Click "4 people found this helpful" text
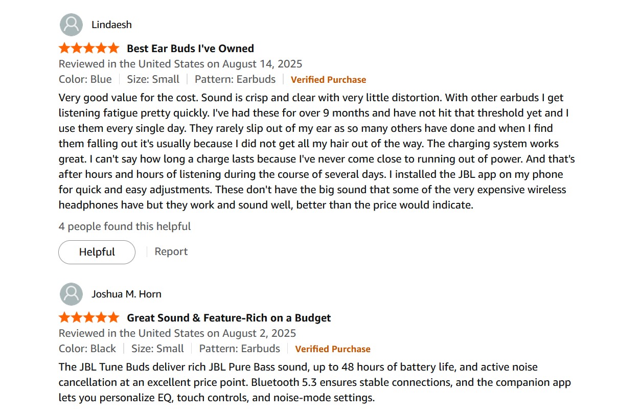This screenshot has height=414, width=641. (125, 226)
